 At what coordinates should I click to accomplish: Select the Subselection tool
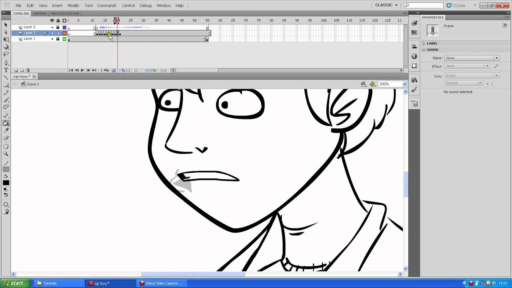coord(6,32)
